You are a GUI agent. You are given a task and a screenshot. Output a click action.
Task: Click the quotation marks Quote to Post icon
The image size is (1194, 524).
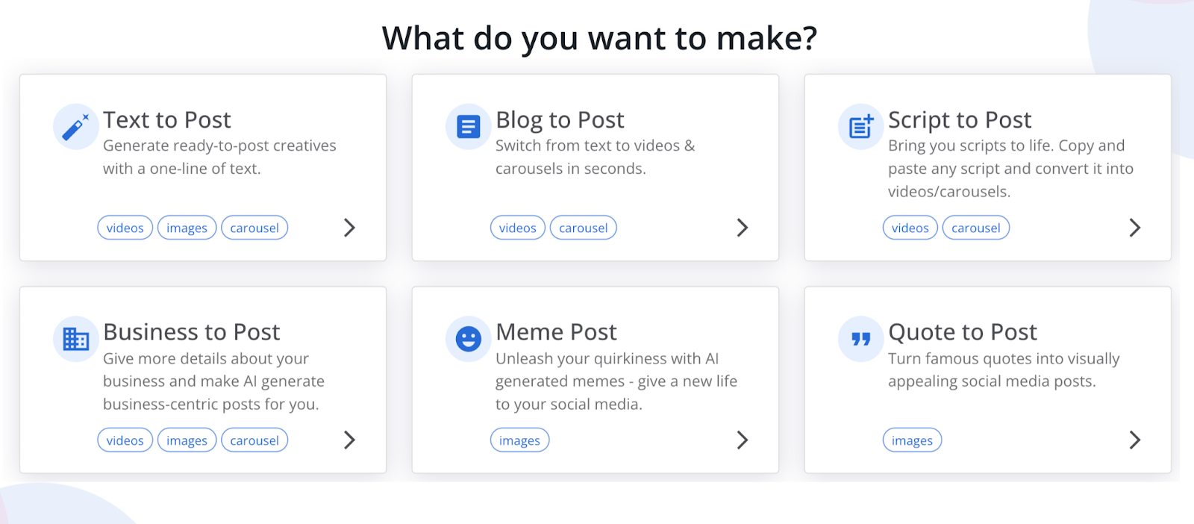point(861,339)
